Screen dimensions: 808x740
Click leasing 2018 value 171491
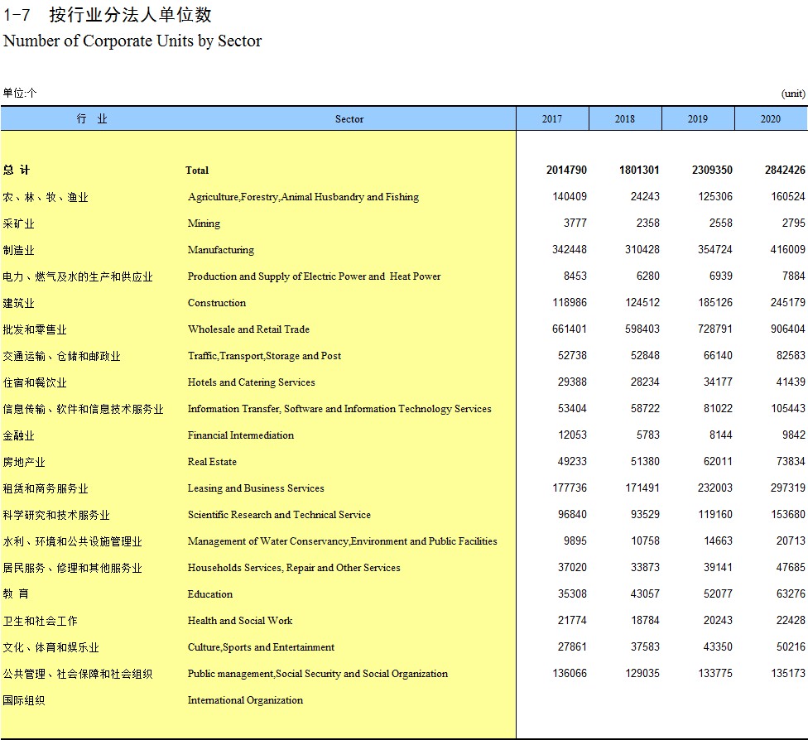coord(642,488)
